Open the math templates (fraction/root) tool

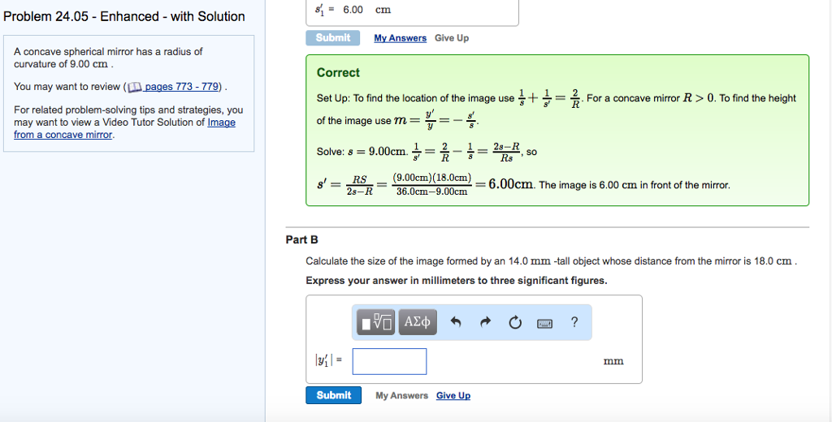(x=375, y=322)
